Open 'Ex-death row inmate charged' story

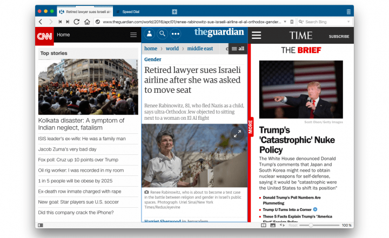(x=79, y=192)
